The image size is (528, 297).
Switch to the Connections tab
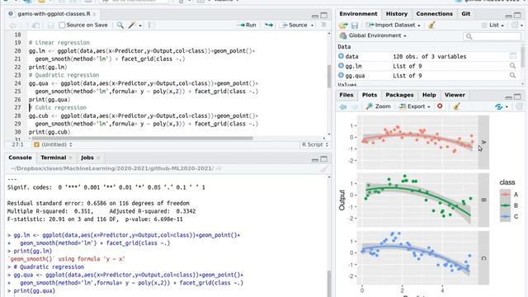[434, 14]
